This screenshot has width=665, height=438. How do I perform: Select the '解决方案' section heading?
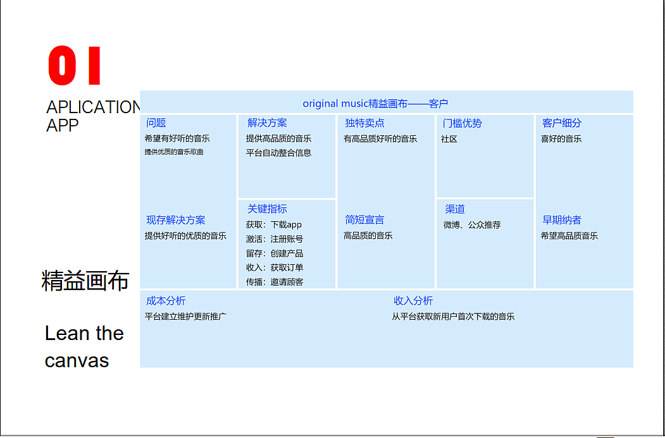[x=267, y=123]
